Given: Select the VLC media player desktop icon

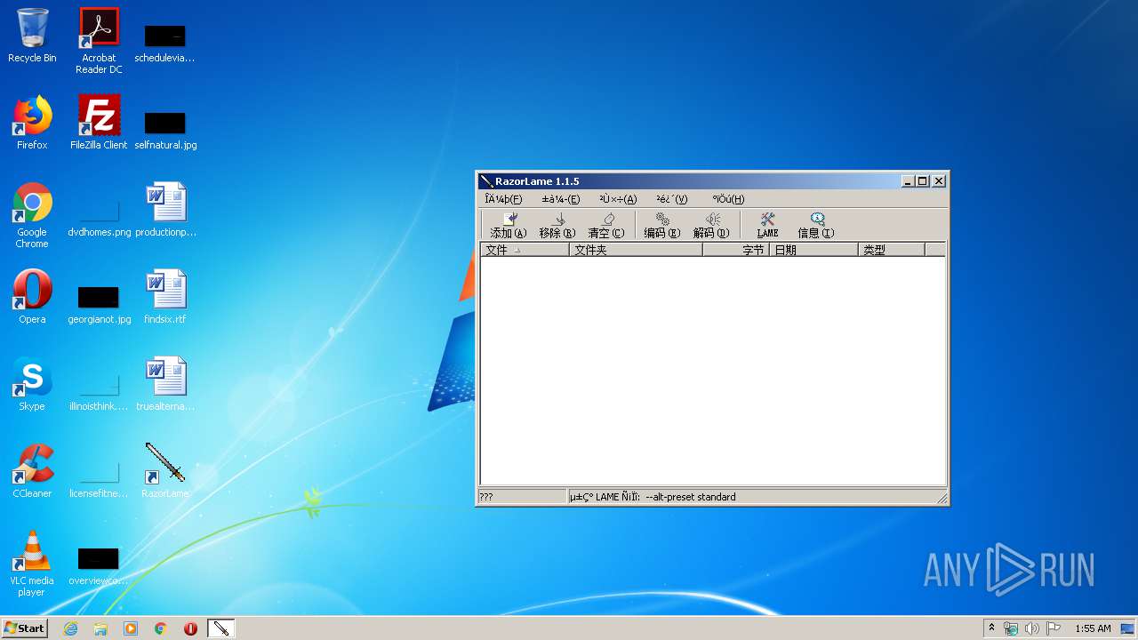Looking at the screenshot, I should [x=32, y=564].
